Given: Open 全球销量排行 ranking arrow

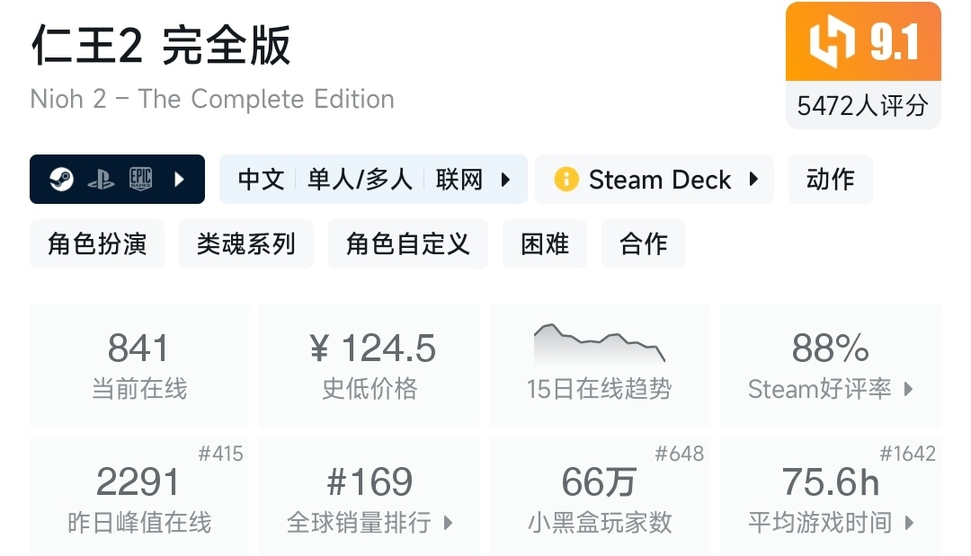Looking at the screenshot, I should click(x=448, y=523).
